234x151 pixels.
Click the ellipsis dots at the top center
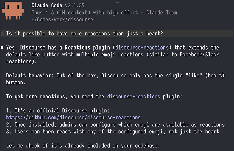pos(117,1)
